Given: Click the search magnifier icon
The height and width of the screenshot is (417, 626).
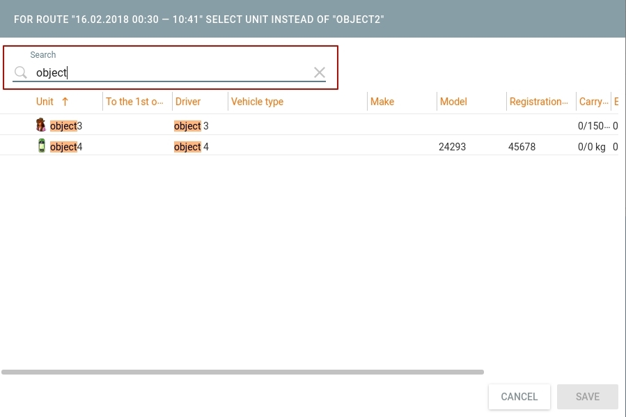Looking at the screenshot, I should point(20,72).
